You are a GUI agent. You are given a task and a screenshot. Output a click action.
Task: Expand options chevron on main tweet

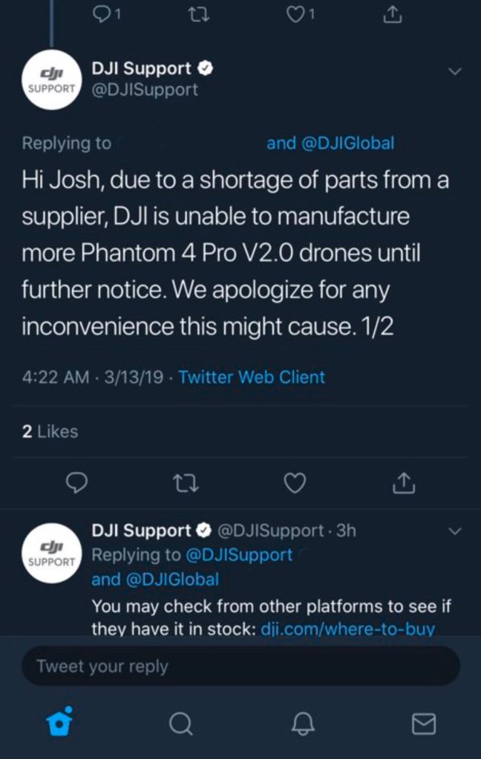(x=456, y=71)
